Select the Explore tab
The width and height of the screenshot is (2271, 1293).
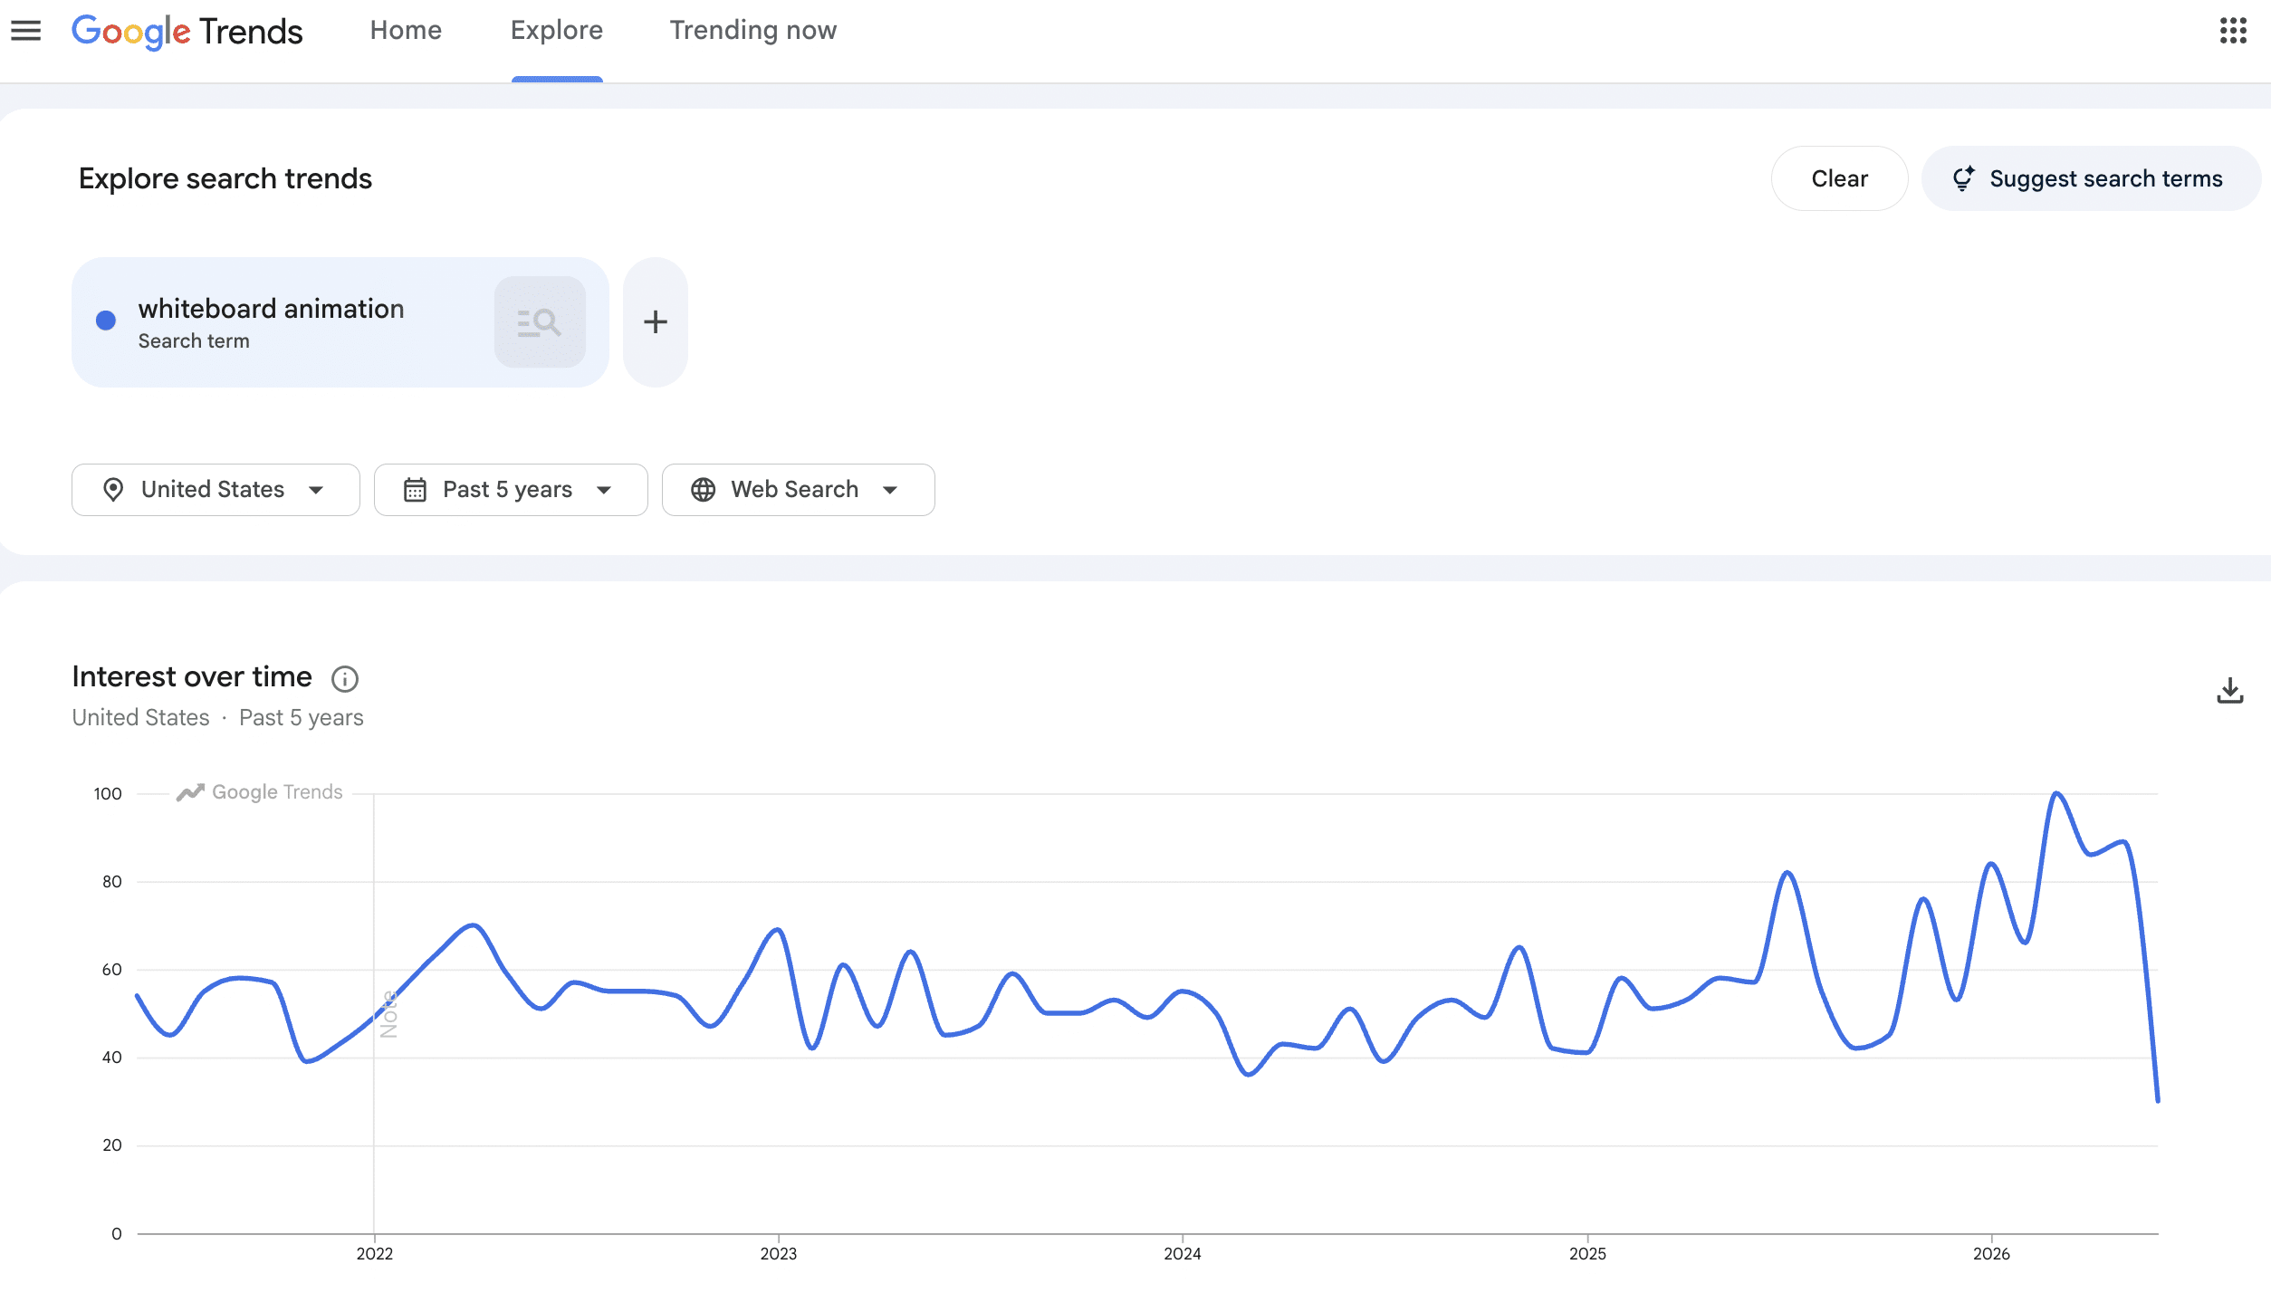click(557, 31)
